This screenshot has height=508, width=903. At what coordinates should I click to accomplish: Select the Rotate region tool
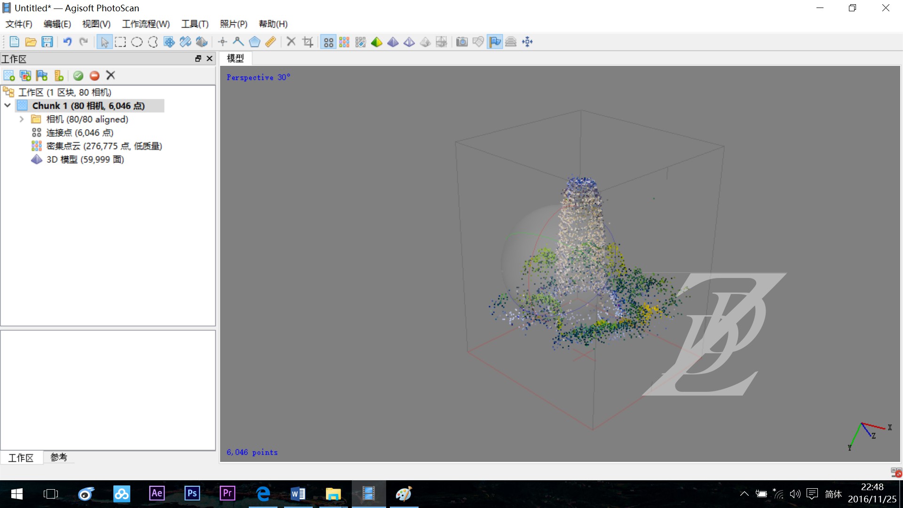point(202,42)
